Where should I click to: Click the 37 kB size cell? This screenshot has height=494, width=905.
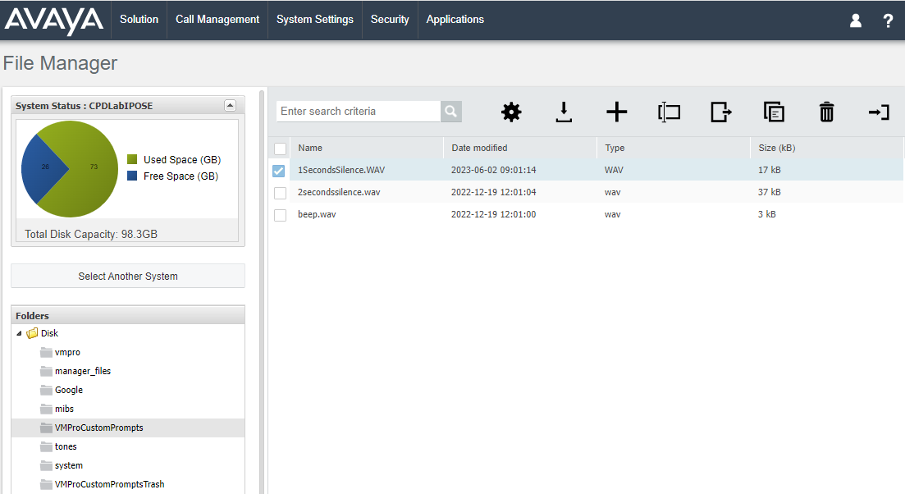pyautogui.click(x=770, y=192)
